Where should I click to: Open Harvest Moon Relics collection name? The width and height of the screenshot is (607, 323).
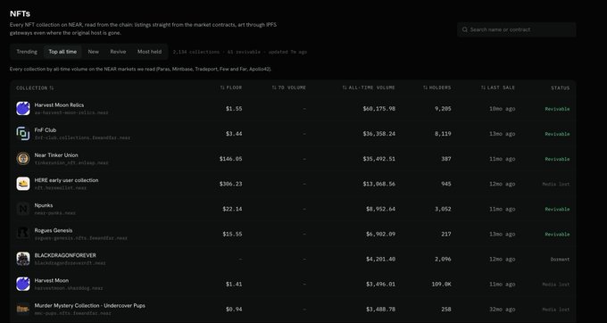(x=59, y=104)
